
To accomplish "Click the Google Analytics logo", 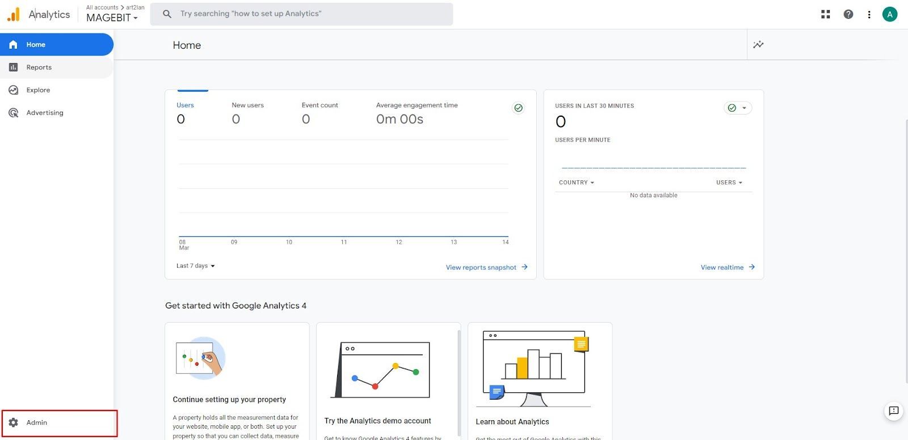I will click(x=14, y=14).
